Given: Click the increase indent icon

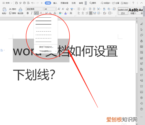Looking at the screenshot, I should 94,9.
